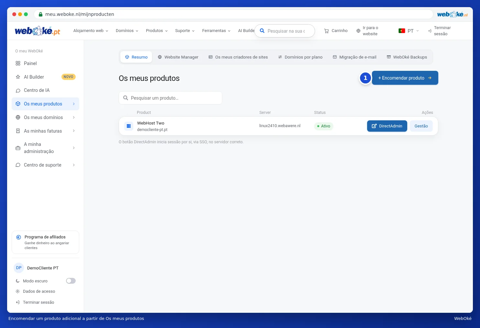
Task: Expand the As minhas faturas chevron
Action: [x=74, y=131]
